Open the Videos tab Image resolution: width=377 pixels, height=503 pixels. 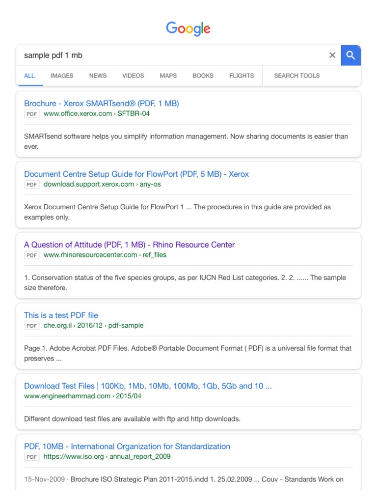(133, 76)
